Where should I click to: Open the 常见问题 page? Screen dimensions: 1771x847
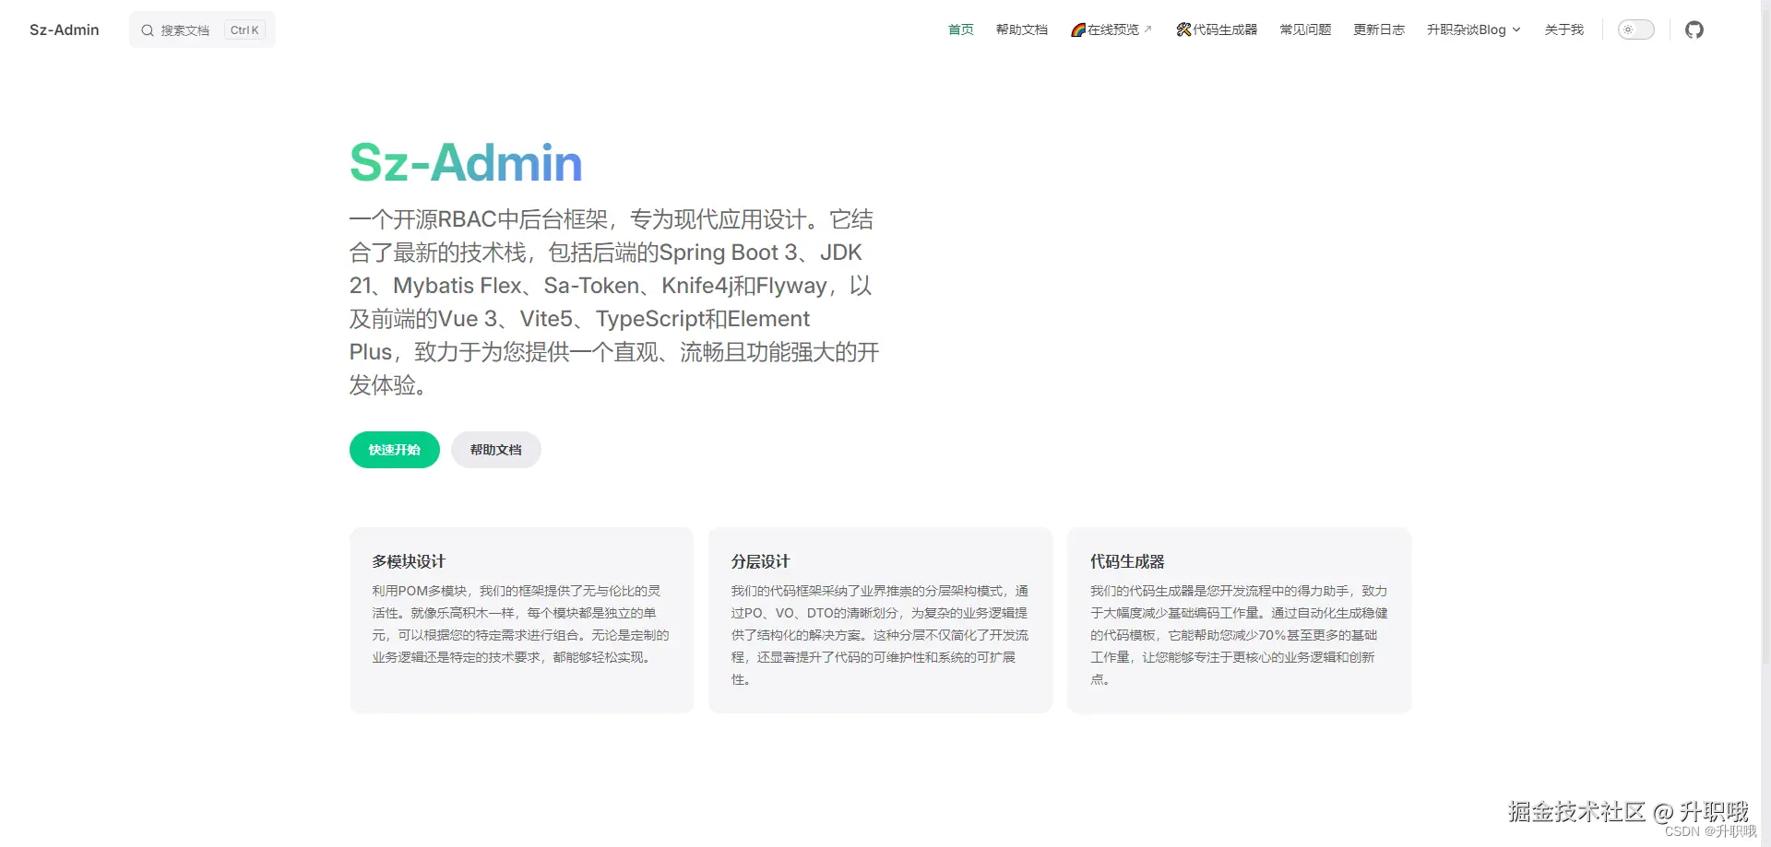(1305, 29)
